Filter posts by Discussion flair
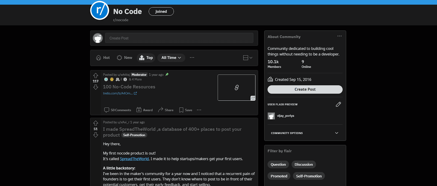437x186 pixels. click(x=304, y=165)
